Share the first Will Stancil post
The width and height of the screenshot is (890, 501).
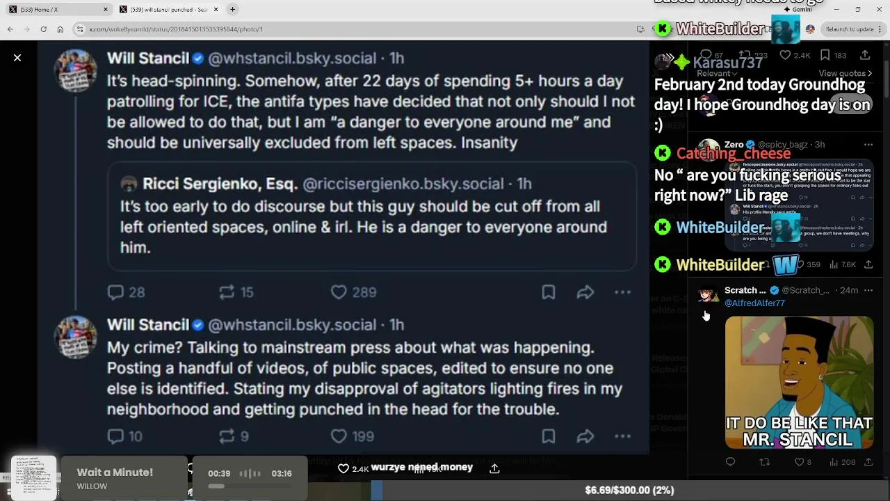(585, 292)
